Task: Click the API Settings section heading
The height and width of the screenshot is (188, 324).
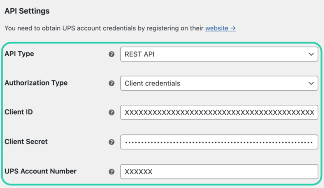Action: click(x=27, y=11)
